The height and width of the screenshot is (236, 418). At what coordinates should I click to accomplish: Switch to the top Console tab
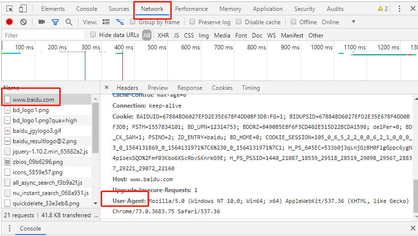click(87, 9)
